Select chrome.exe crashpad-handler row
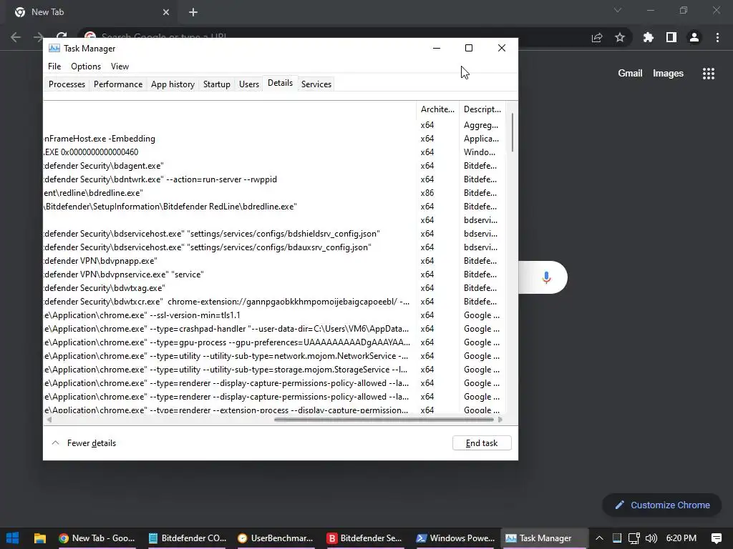 tap(274, 329)
